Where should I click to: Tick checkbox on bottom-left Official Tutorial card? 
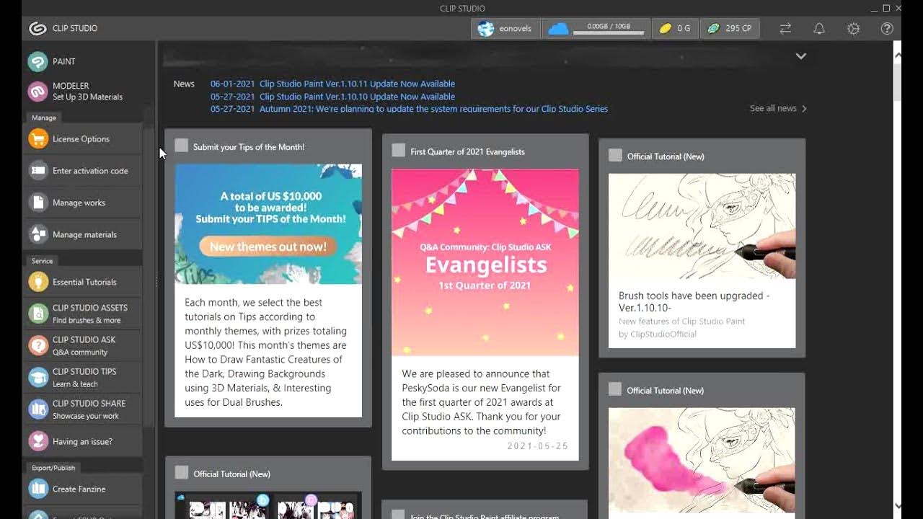[181, 472]
